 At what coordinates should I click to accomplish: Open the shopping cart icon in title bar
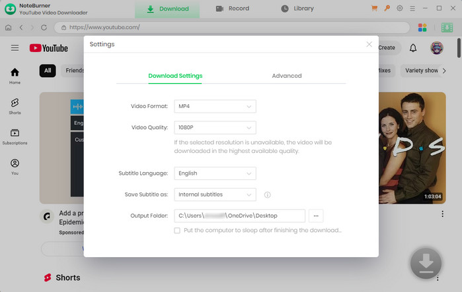pyautogui.click(x=375, y=9)
